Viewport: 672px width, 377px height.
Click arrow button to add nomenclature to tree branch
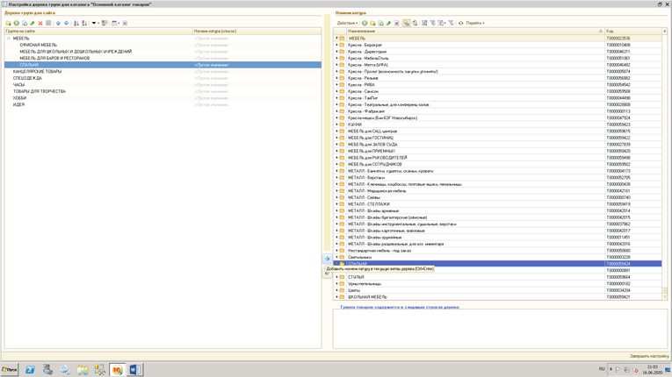[x=328, y=260]
